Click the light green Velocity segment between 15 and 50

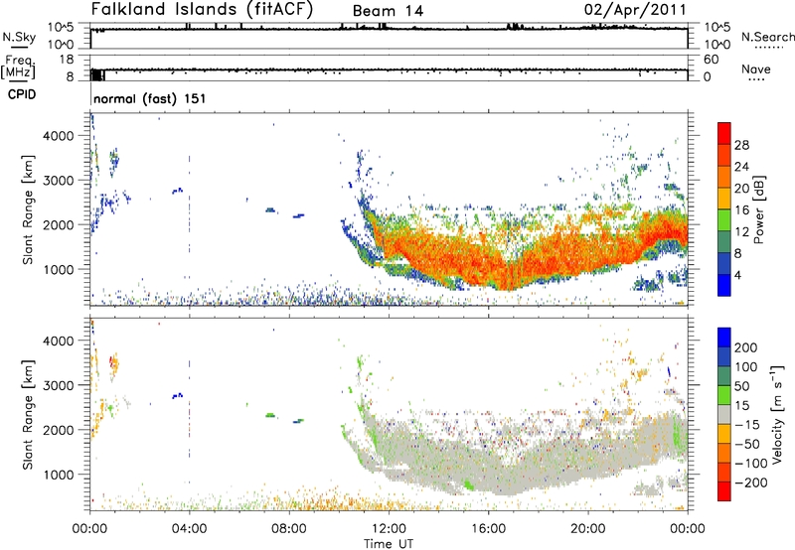pyautogui.click(x=724, y=395)
